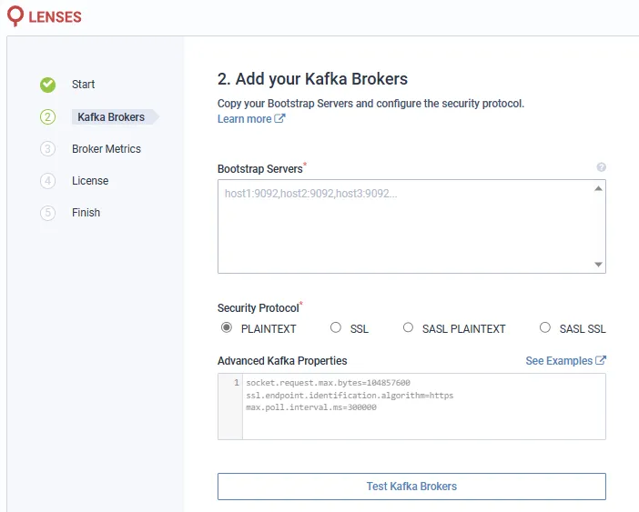Click the Lenses logo icon
This screenshot has width=639, height=512.
[15, 15]
